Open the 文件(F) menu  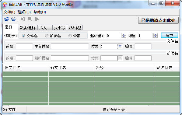click(9, 12)
